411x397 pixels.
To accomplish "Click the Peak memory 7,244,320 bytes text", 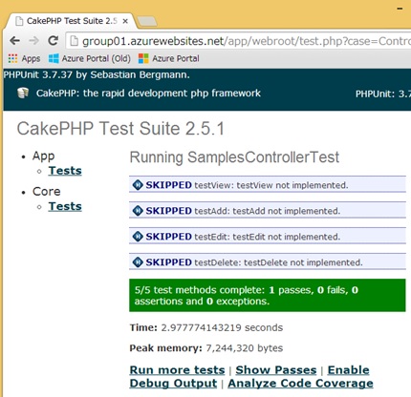I will click(x=206, y=348).
